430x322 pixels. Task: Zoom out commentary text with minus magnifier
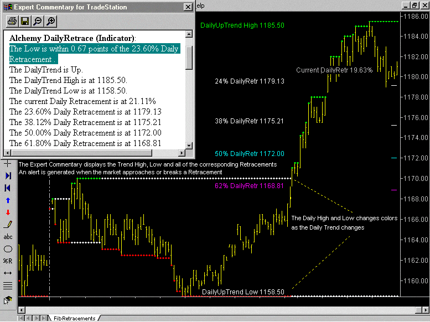point(38,21)
